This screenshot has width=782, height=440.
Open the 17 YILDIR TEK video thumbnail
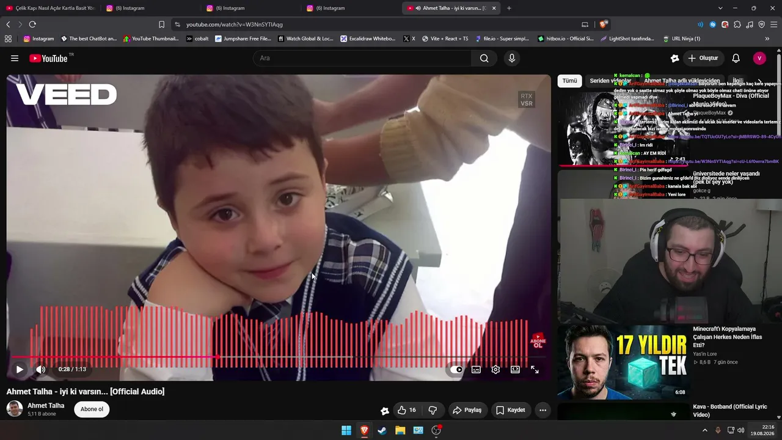[x=623, y=362]
